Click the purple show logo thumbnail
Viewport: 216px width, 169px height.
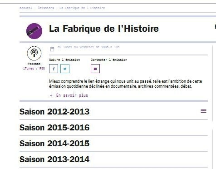pyautogui.click(x=34, y=31)
